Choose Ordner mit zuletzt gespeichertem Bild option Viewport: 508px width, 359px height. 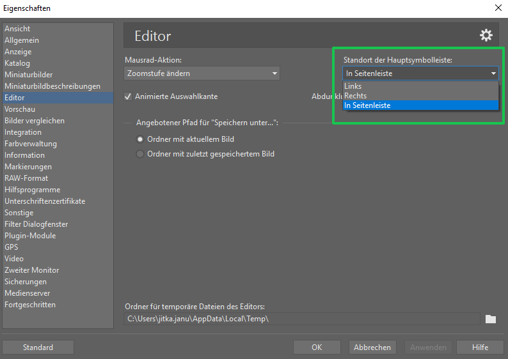(140, 154)
